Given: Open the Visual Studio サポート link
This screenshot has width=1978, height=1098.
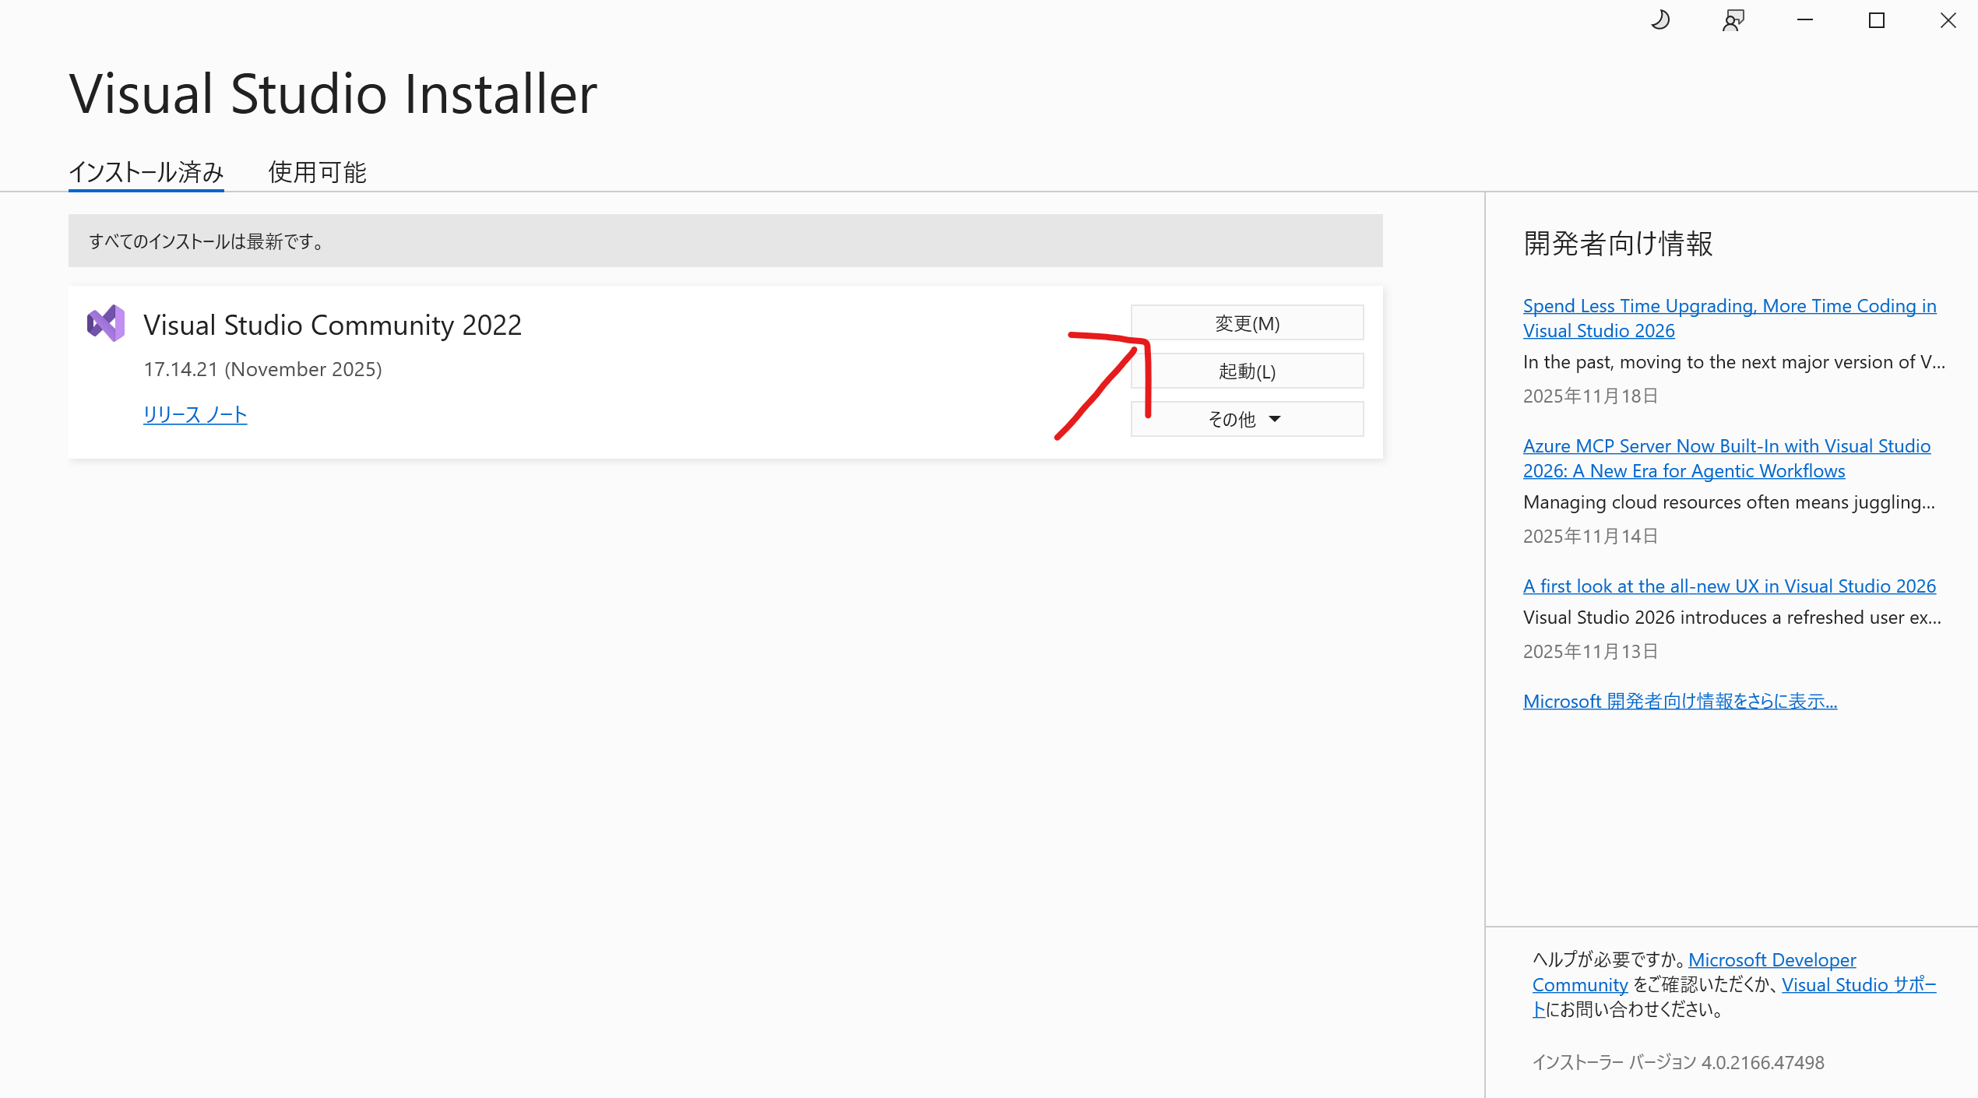Looking at the screenshot, I should tap(1858, 984).
